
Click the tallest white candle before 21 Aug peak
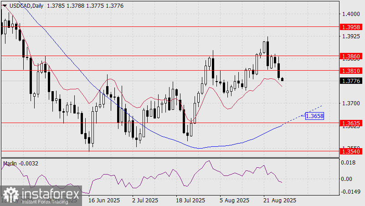[x=257, y=64]
